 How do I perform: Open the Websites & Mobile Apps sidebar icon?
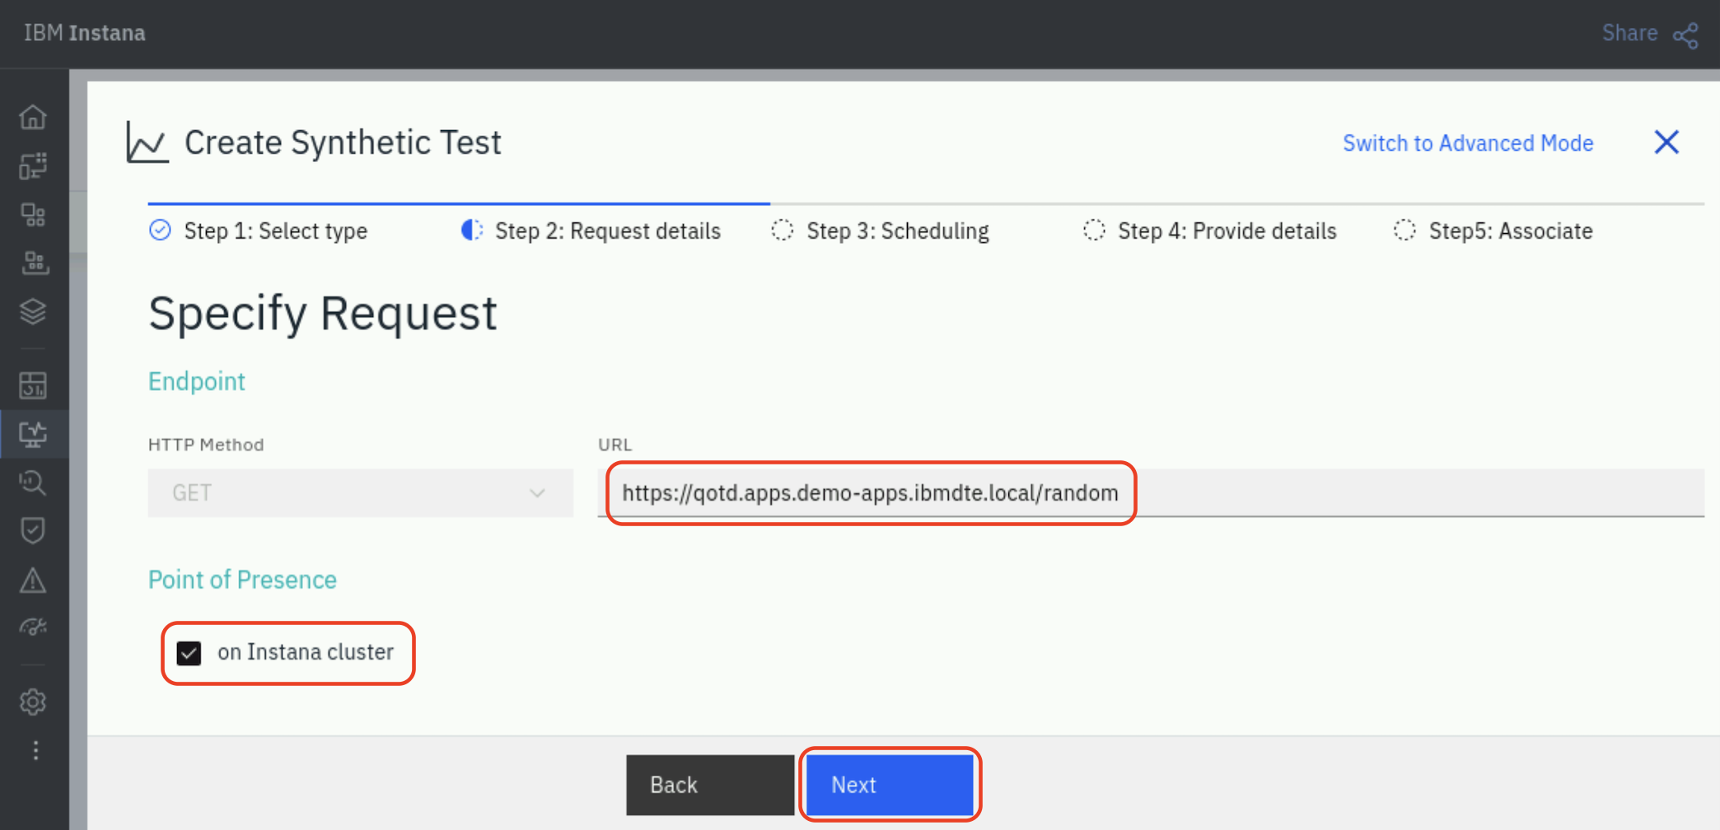[x=33, y=166]
